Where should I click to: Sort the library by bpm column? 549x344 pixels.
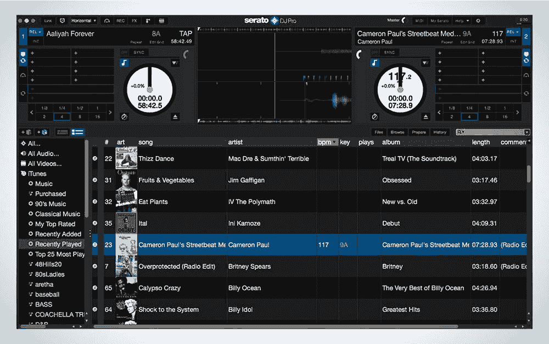pos(327,142)
